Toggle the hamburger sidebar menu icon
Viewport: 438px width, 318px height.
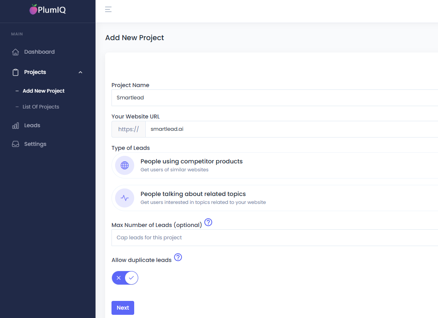tap(108, 10)
